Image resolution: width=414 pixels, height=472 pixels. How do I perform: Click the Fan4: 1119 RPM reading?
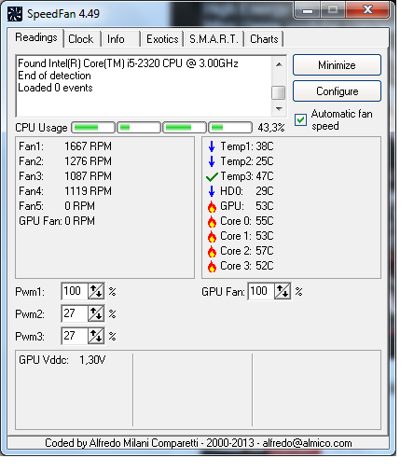[x=65, y=191]
